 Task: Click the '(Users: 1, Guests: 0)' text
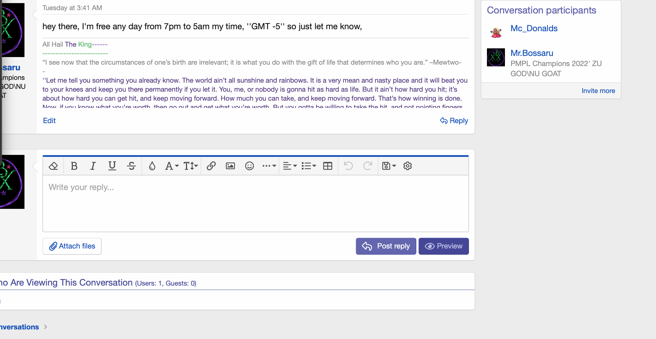[166, 283]
